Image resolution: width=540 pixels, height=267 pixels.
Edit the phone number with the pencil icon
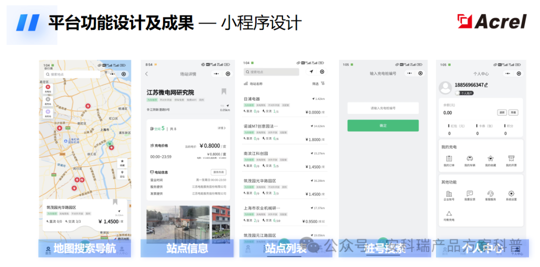(x=486, y=85)
